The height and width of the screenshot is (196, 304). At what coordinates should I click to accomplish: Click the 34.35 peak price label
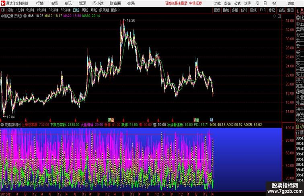point(131,21)
